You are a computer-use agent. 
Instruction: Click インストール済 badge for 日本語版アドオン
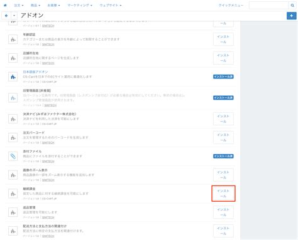point(223,76)
